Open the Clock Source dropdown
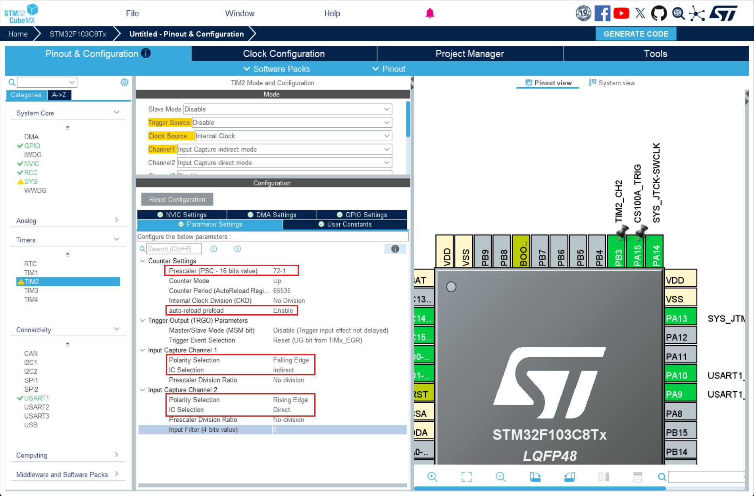The height and width of the screenshot is (496, 754). (x=294, y=136)
